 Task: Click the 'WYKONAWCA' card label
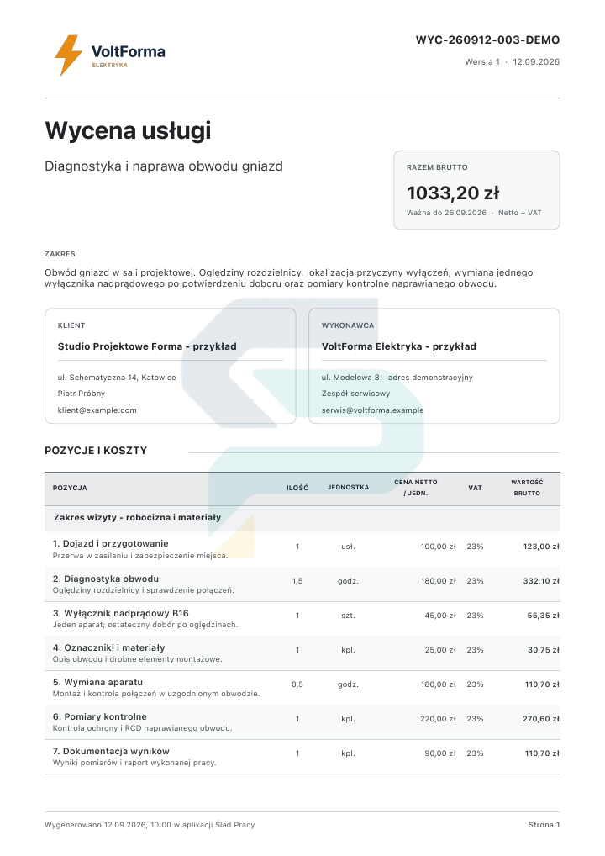[348, 325]
